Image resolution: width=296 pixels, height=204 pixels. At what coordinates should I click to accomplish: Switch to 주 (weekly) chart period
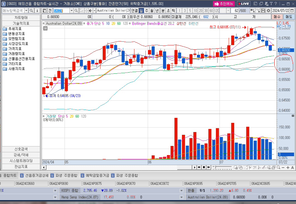(146, 11)
